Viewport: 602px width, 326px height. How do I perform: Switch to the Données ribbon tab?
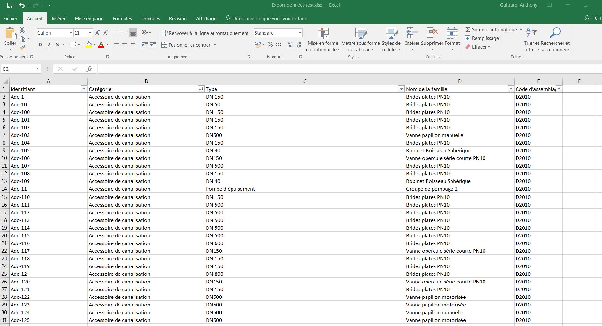tap(150, 19)
